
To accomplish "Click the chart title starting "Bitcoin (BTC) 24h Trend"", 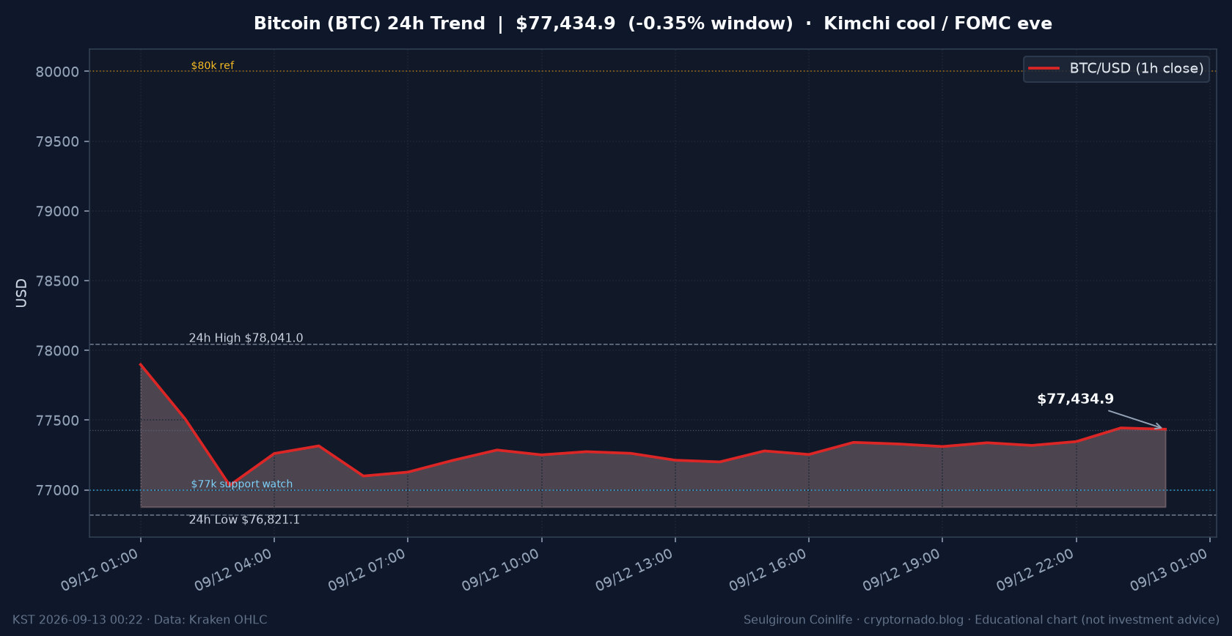I will coord(653,23).
